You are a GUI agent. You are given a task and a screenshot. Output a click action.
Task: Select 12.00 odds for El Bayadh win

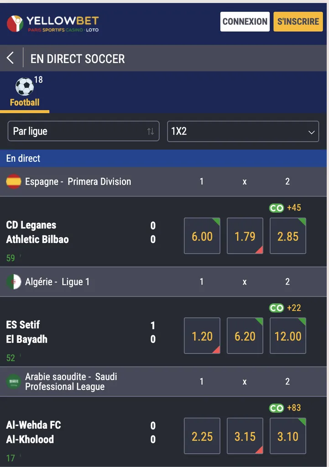(x=287, y=336)
